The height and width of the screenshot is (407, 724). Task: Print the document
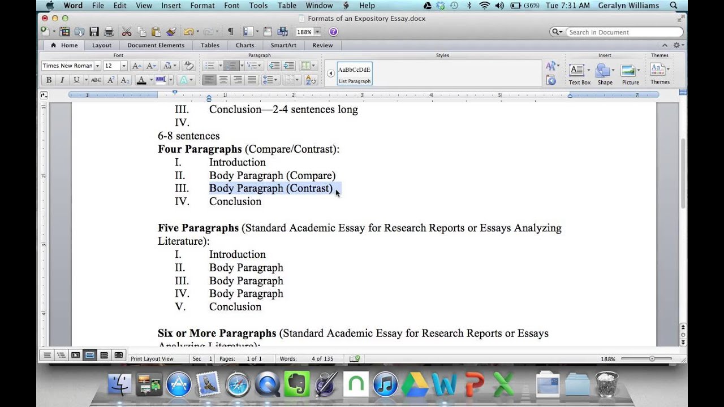tap(109, 32)
